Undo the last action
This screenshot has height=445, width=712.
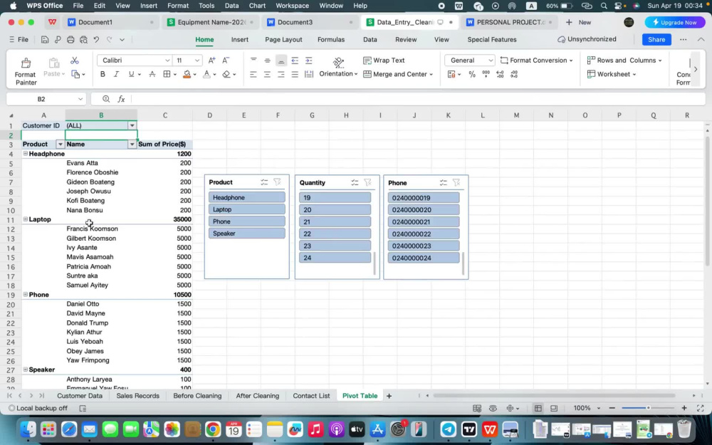(96, 39)
